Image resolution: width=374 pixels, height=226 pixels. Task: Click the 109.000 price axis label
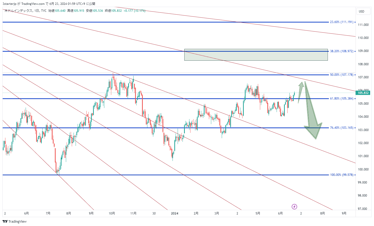363,51
